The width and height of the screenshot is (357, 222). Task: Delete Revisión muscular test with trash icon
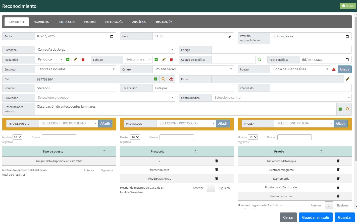(338, 196)
